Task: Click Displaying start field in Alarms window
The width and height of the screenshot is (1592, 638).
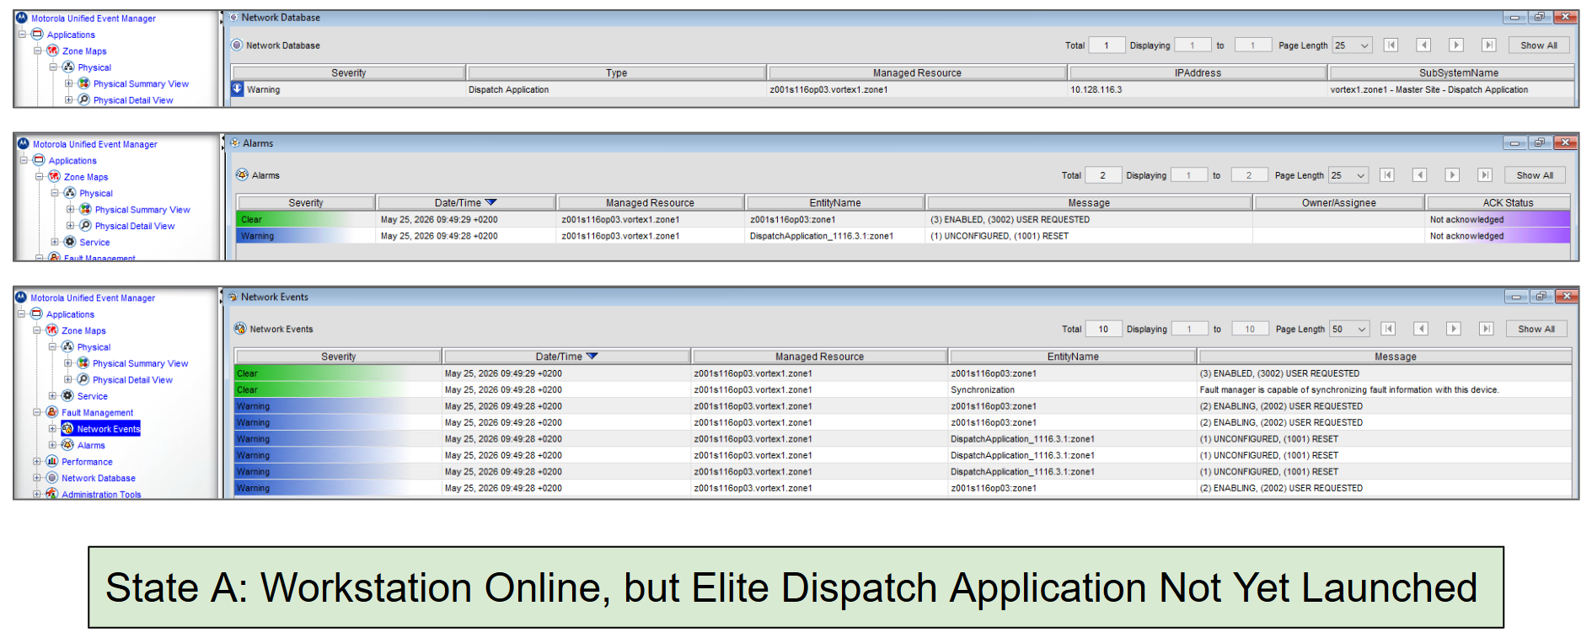Action: (x=1188, y=175)
